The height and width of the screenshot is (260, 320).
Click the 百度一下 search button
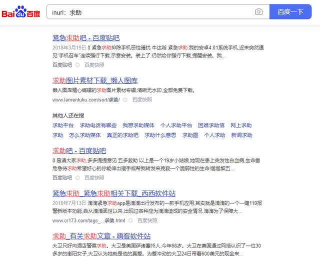pyautogui.click(x=290, y=12)
